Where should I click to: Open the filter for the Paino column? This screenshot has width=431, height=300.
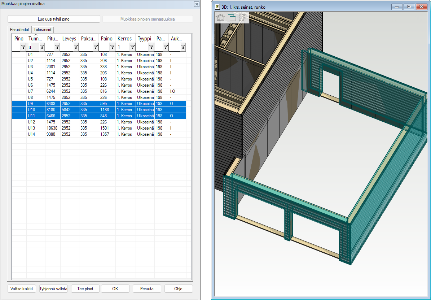(x=112, y=47)
